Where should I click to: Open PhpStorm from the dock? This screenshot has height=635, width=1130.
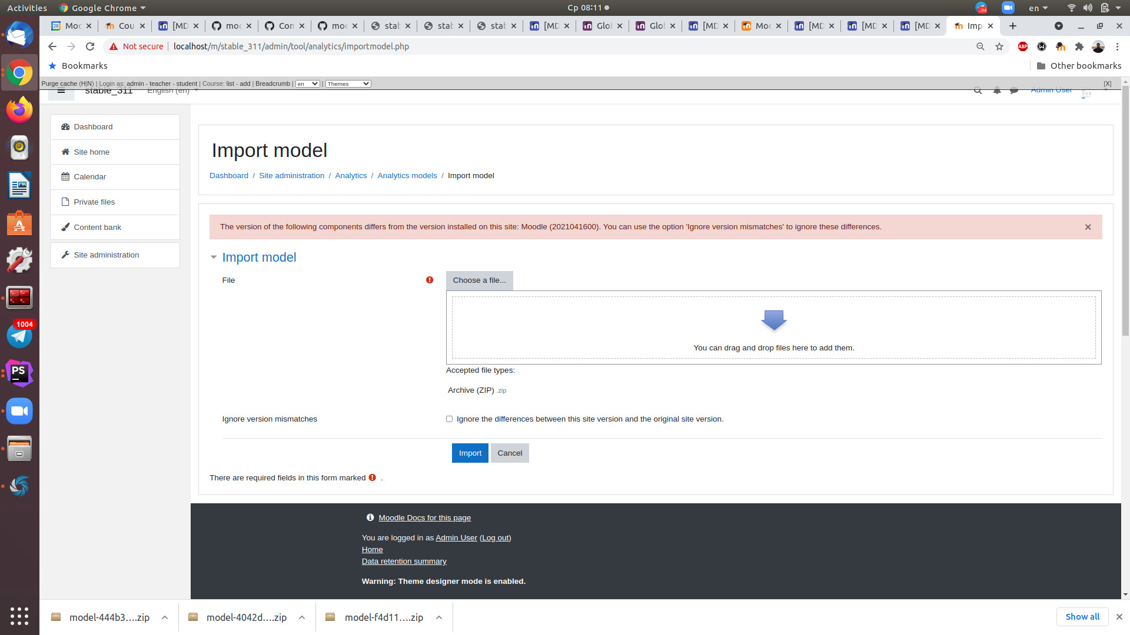pyautogui.click(x=19, y=373)
